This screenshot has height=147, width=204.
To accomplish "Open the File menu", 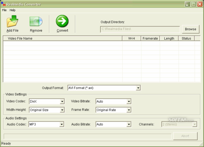I will click(x=4, y=10).
